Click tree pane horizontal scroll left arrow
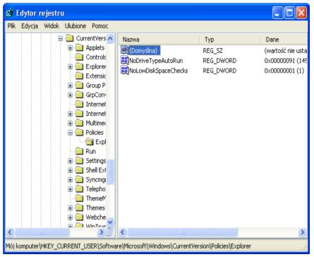314x257 pixels. point(10,232)
